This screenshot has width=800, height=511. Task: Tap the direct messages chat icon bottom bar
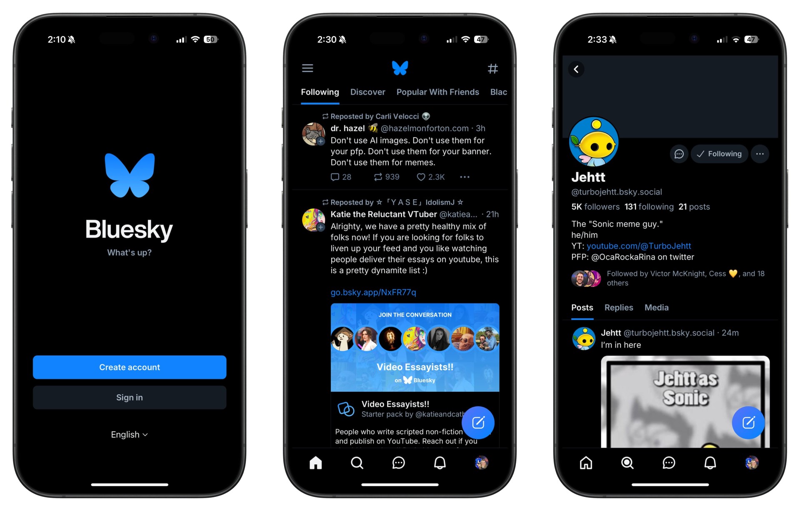click(x=400, y=463)
